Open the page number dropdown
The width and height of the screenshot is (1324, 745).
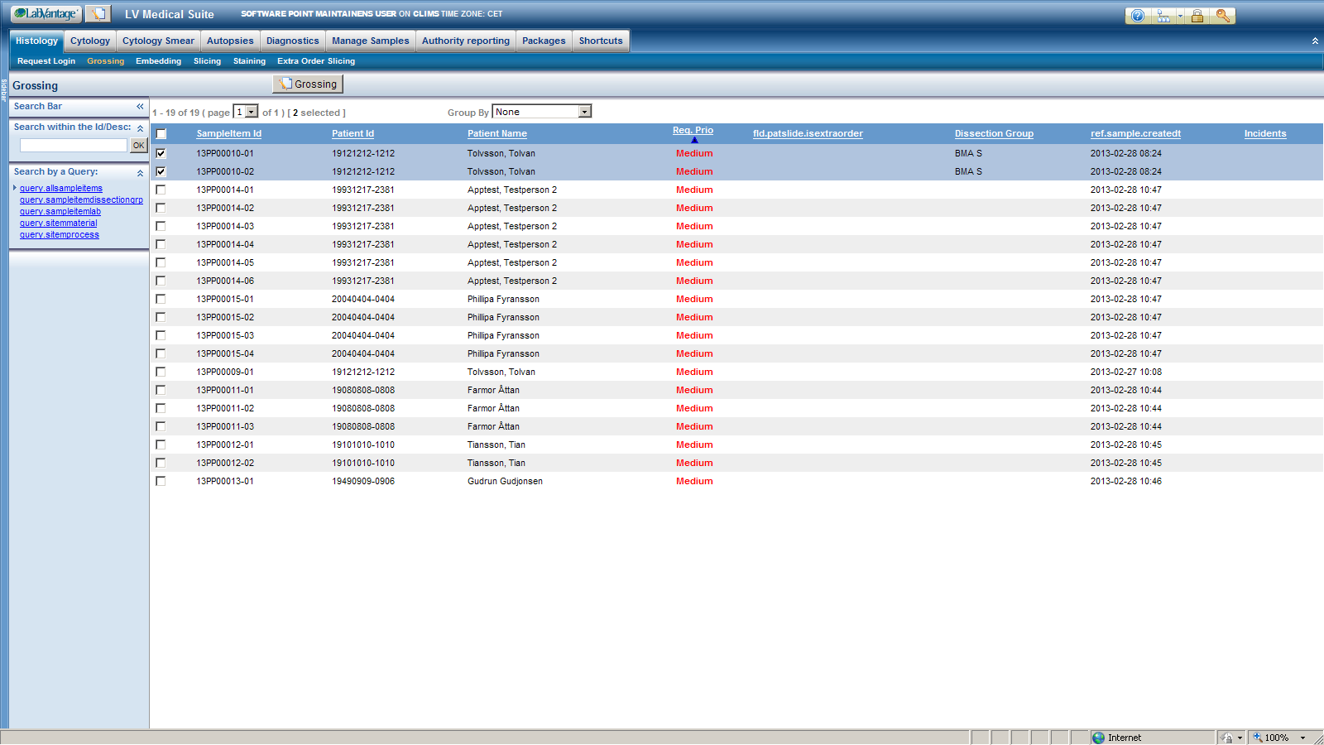click(x=246, y=112)
